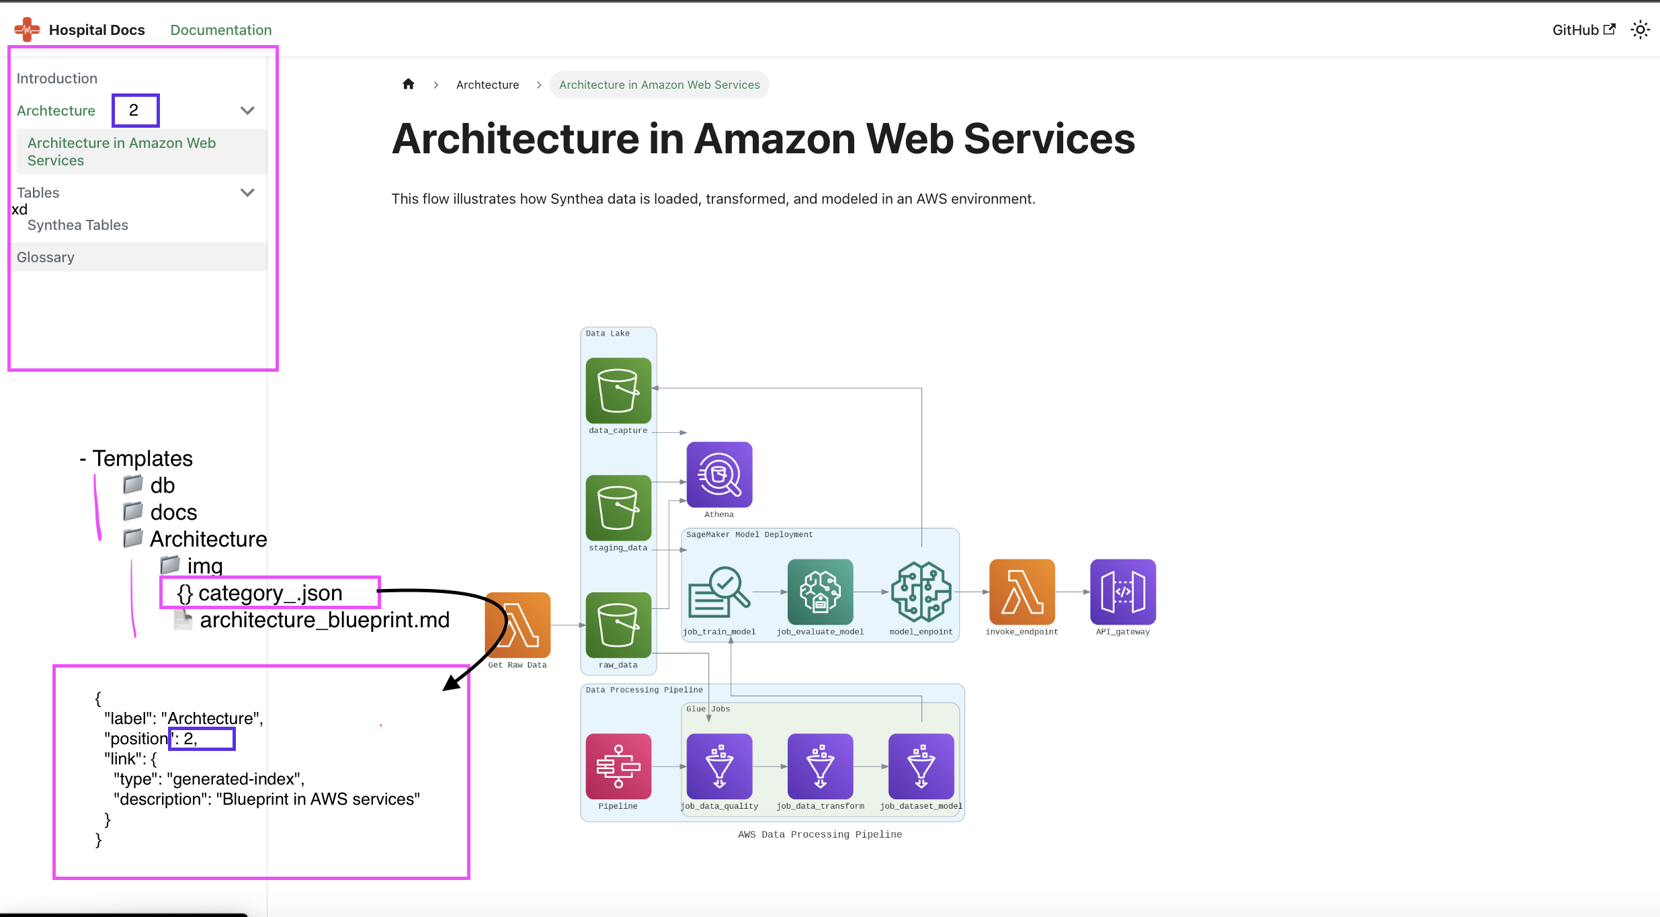Click the Athena icon in diagram
The height and width of the screenshot is (917, 1660).
tap(719, 475)
